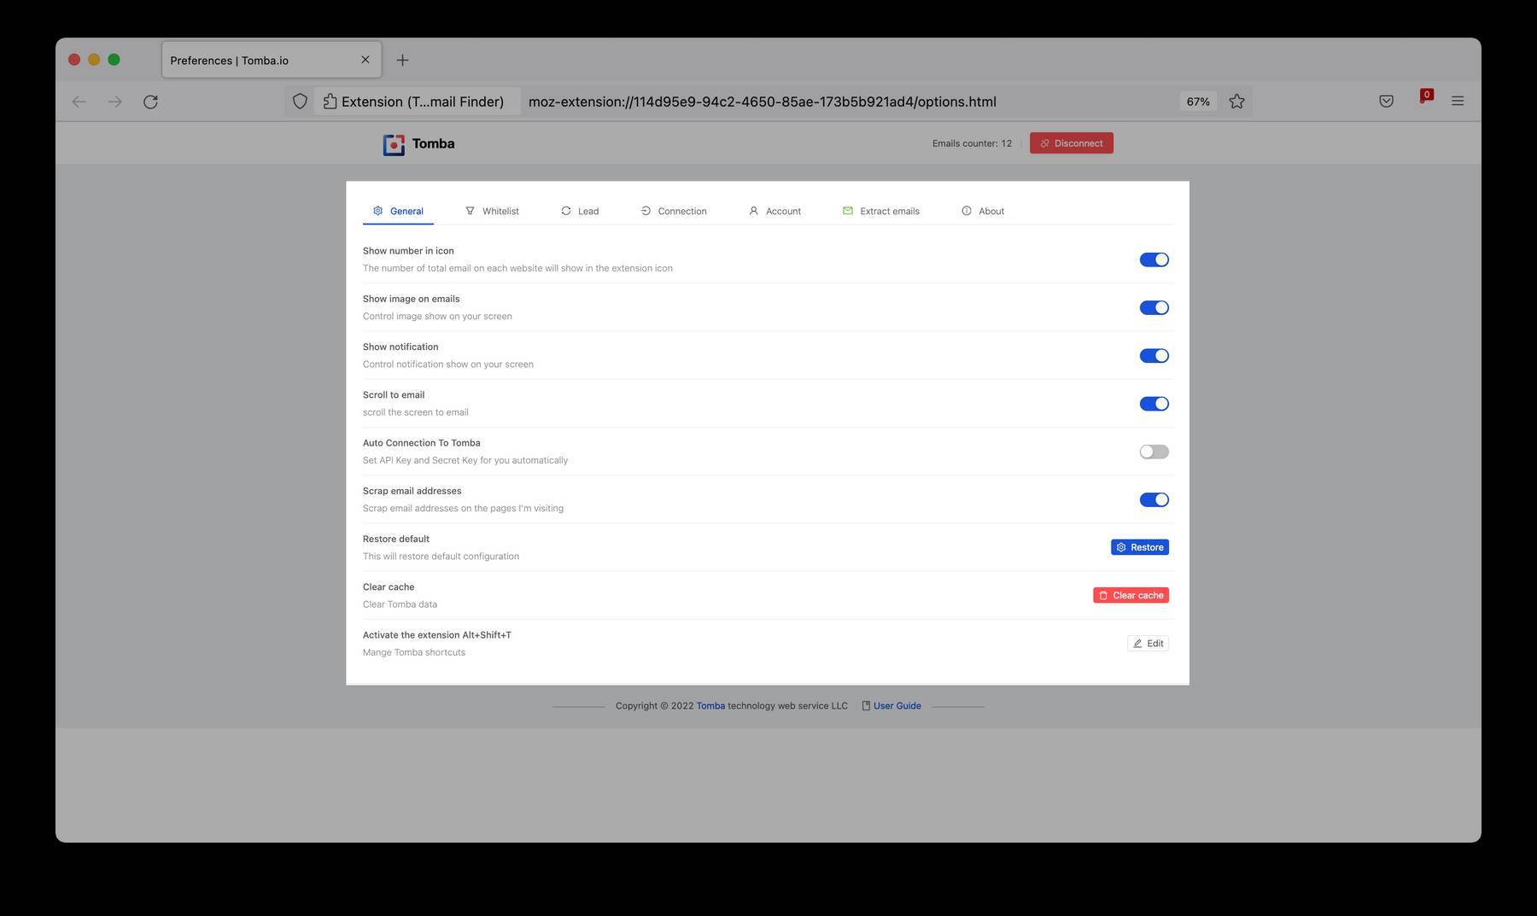Open a new tab with plus icon
This screenshot has height=916, width=1537.
point(402,60)
